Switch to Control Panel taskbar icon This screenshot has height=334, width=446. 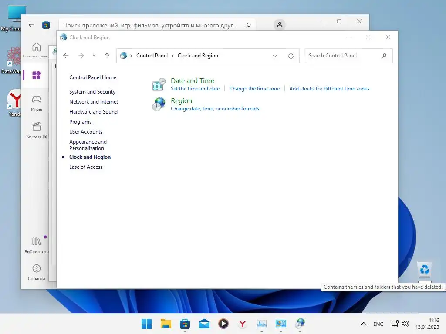[x=281, y=324]
